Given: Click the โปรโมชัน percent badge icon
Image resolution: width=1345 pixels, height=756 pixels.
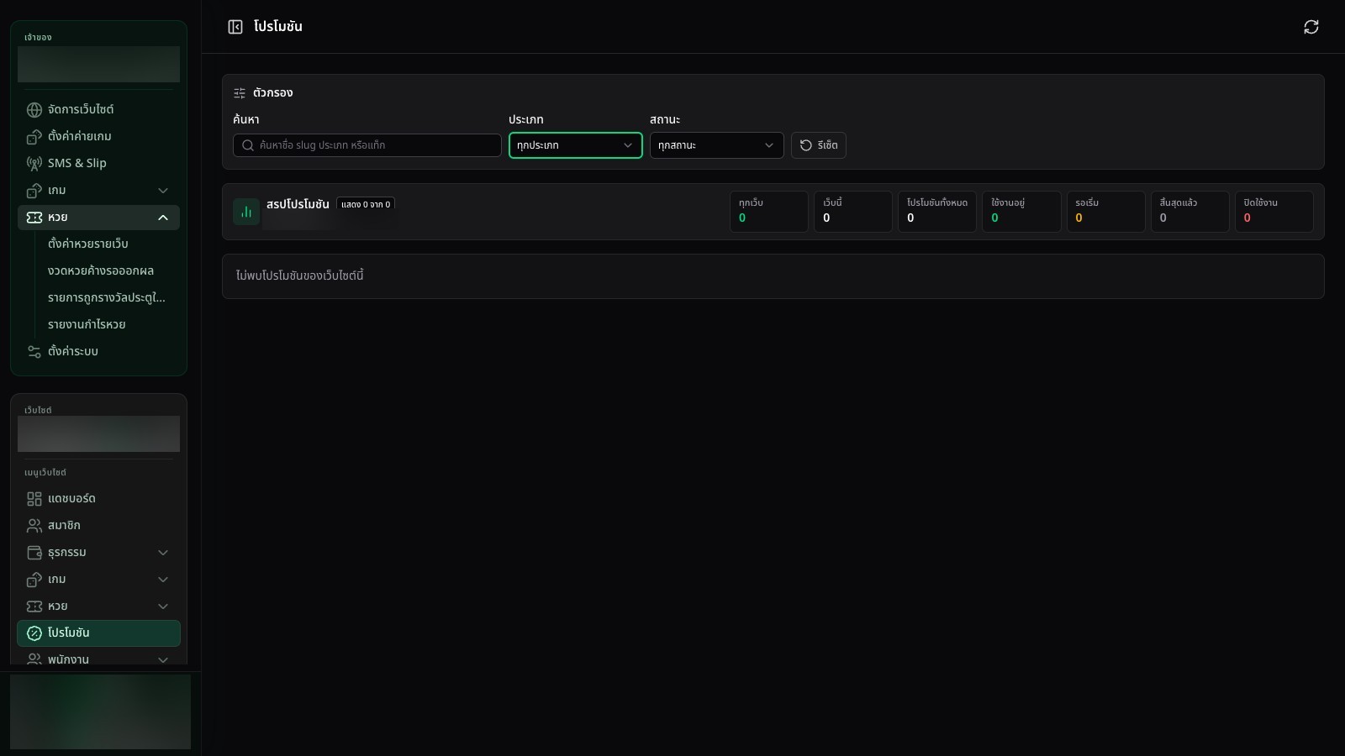Looking at the screenshot, I should tap(34, 633).
